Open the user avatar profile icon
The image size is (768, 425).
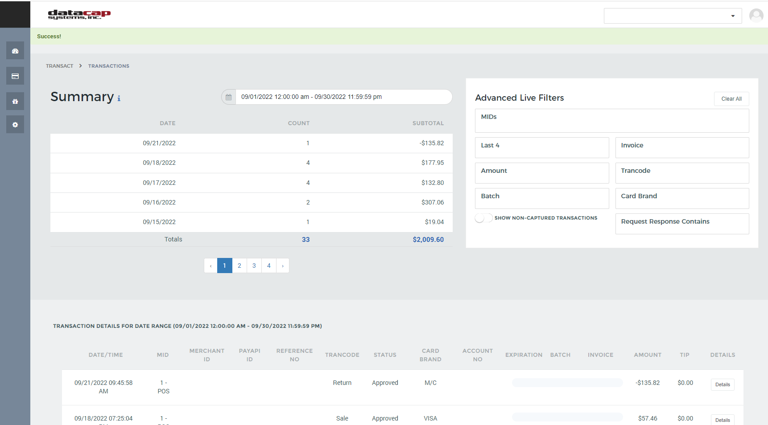756,15
